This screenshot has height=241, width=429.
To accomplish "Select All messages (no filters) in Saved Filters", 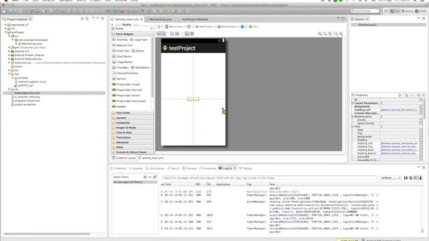I will [135, 182].
